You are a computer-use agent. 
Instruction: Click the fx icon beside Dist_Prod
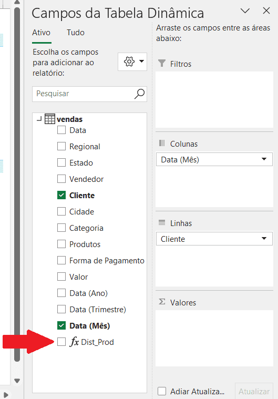click(x=74, y=342)
